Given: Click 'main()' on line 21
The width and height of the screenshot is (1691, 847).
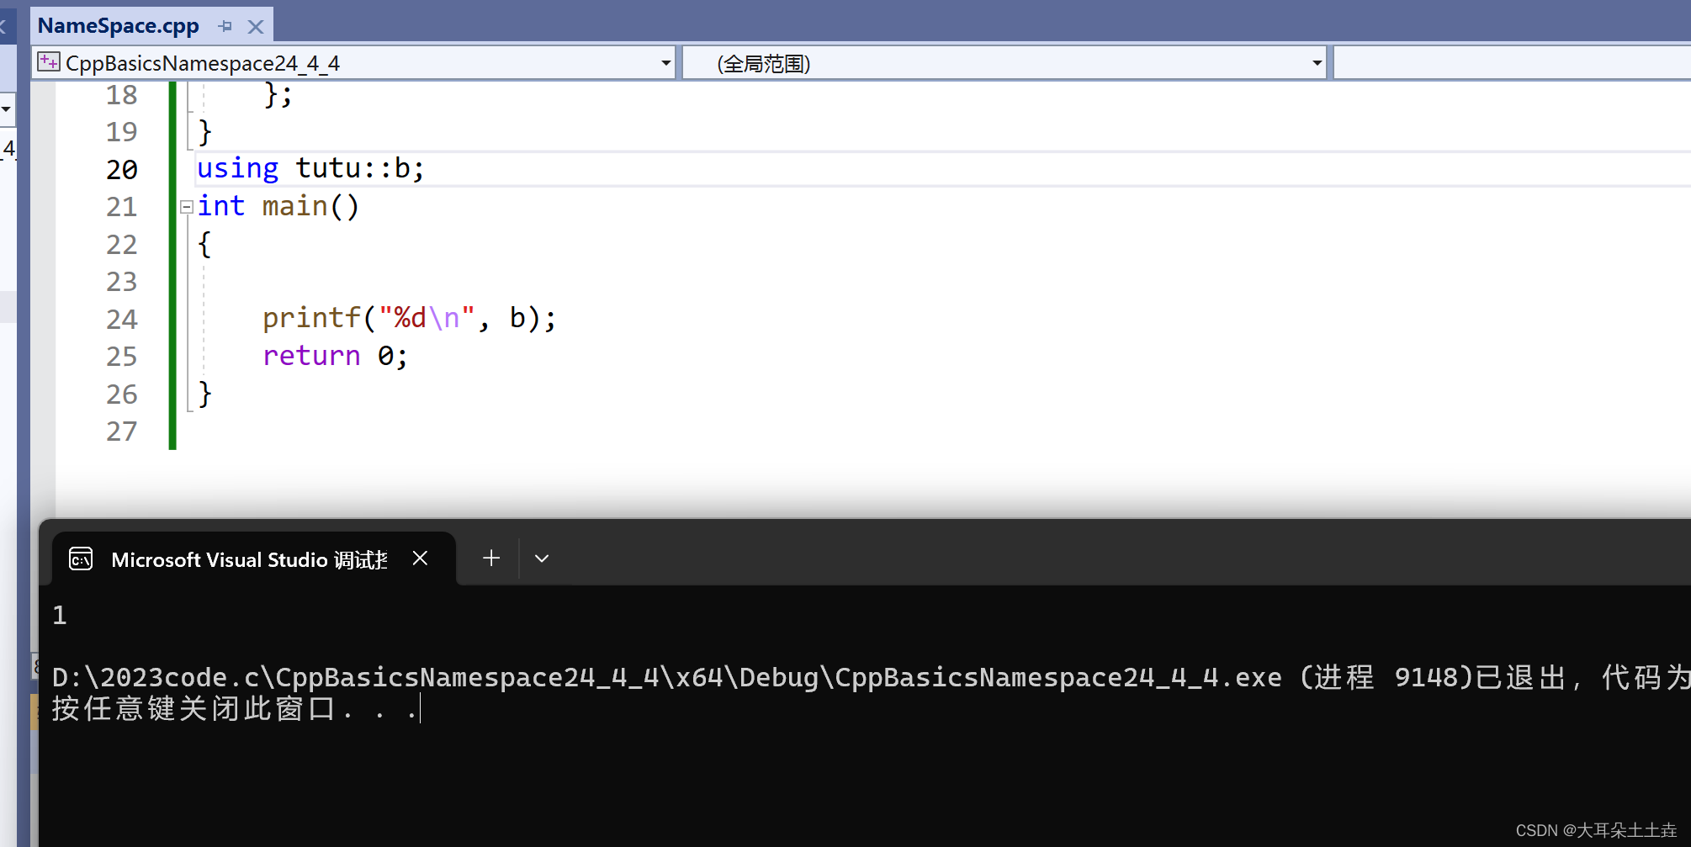Looking at the screenshot, I should click(310, 206).
